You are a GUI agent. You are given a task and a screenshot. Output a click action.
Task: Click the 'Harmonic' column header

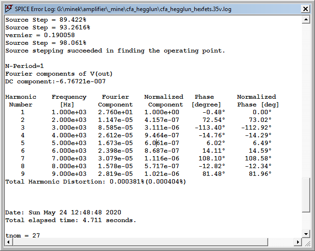tap(21, 97)
